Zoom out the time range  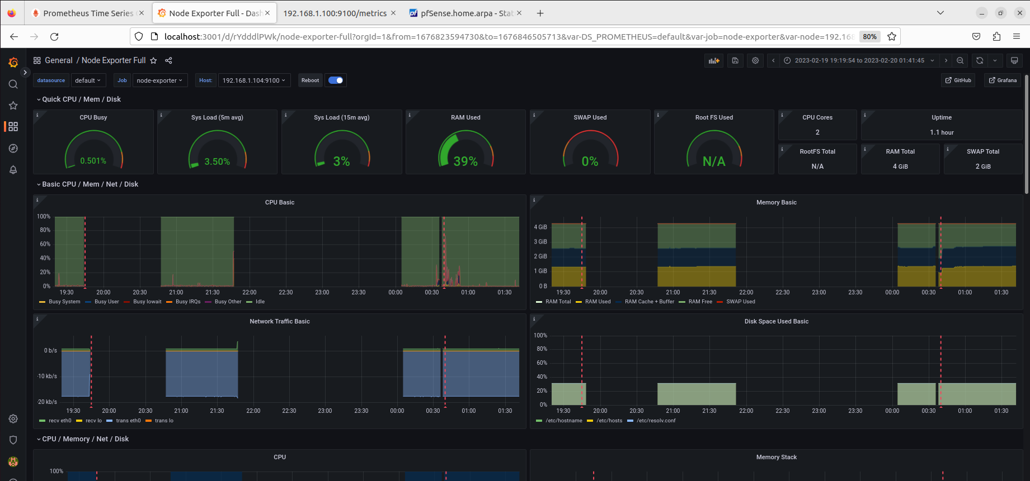[x=960, y=60]
